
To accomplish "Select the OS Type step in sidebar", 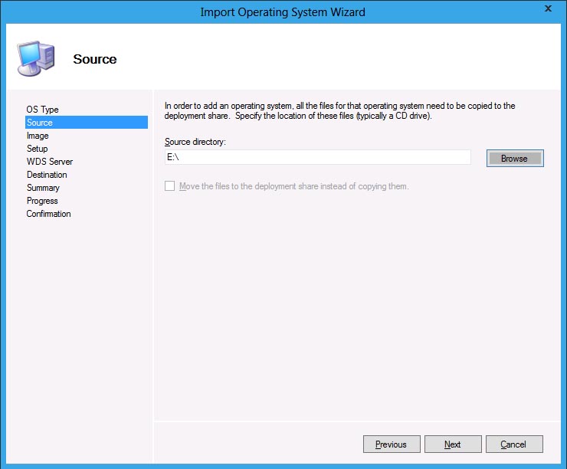I will (x=42, y=110).
